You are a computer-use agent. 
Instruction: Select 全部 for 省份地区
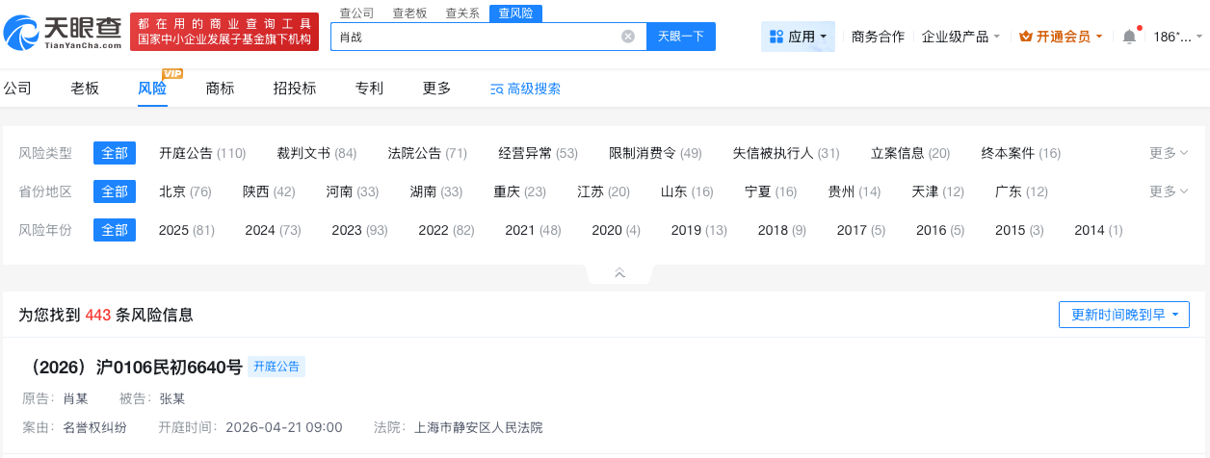[x=115, y=191]
